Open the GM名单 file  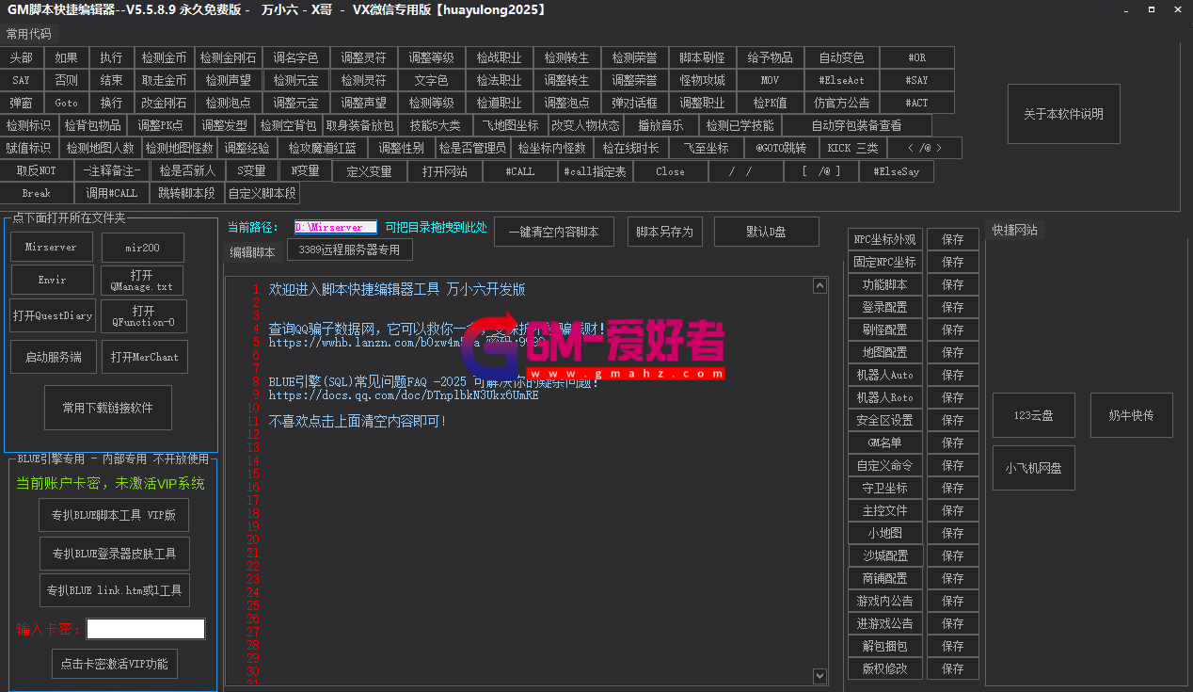tap(884, 443)
